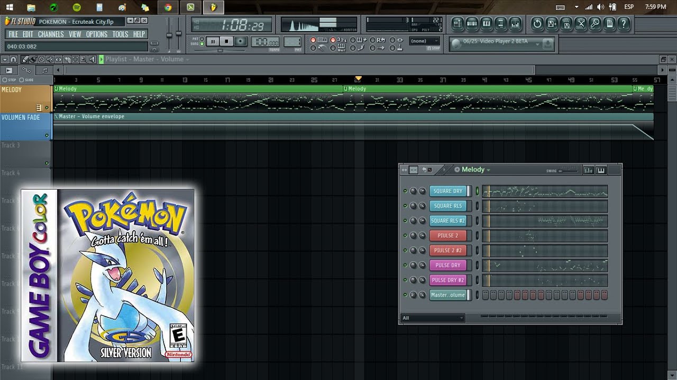Click the PIULSE 2 #2 channel button
The image size is (677, 380).
point(448,250)
